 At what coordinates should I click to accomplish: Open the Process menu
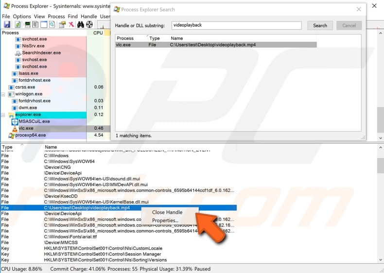pyautogui.click(x=56, y=17)
